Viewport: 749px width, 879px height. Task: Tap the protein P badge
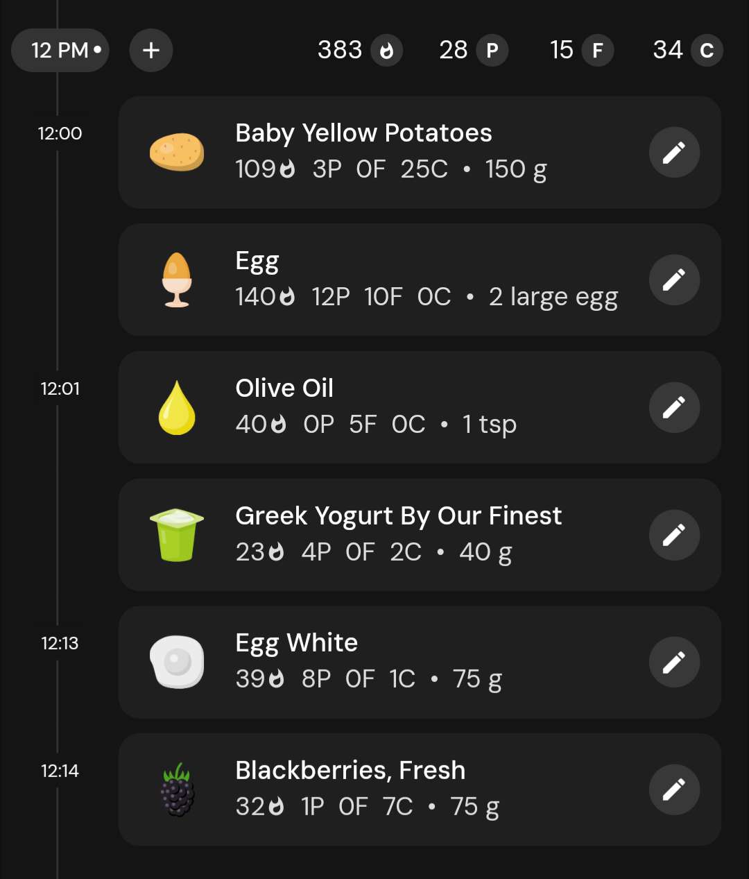click(x=492, y=51)
